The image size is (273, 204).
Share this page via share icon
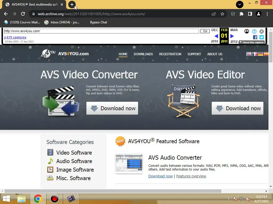click(x=214, y=14)
